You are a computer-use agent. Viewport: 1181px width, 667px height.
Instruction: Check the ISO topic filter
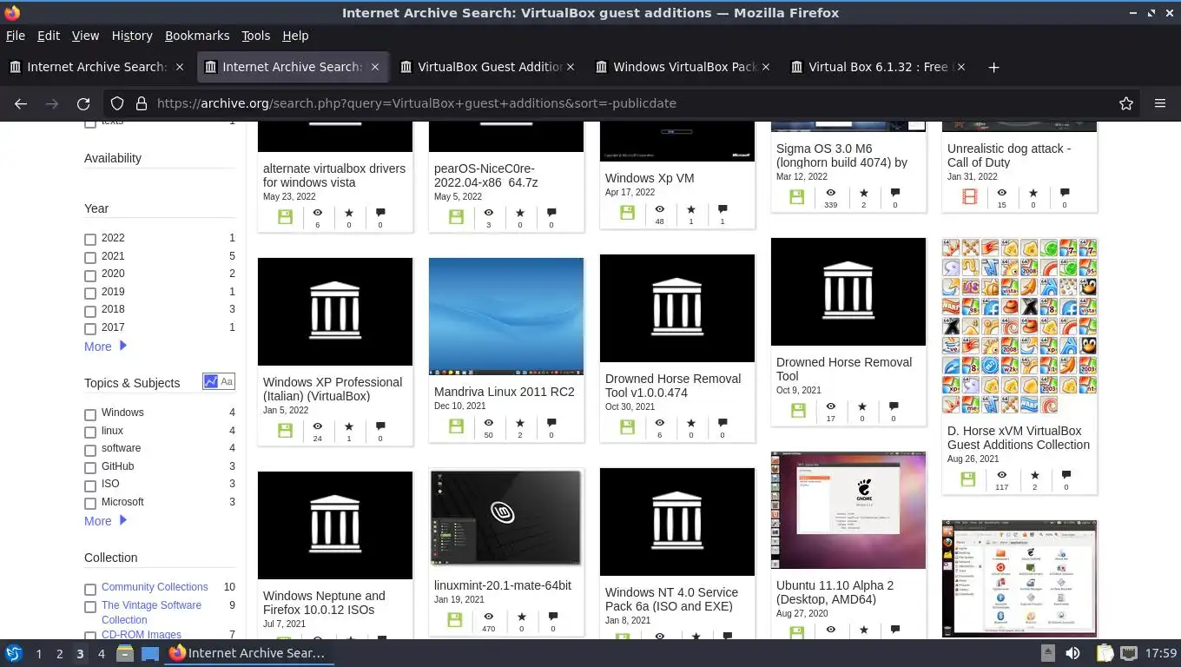click(x=90, y=485)
